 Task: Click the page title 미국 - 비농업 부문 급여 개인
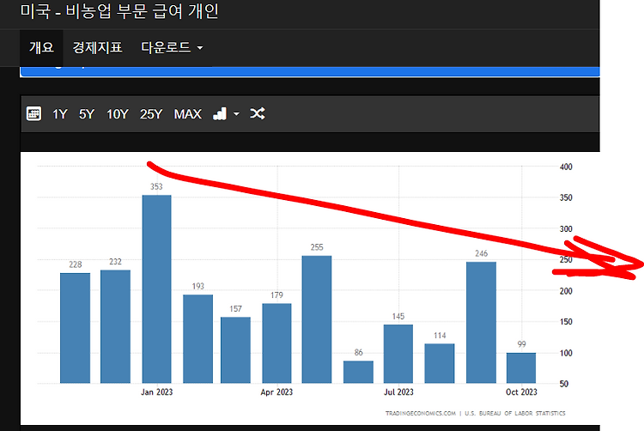(119, 11)
